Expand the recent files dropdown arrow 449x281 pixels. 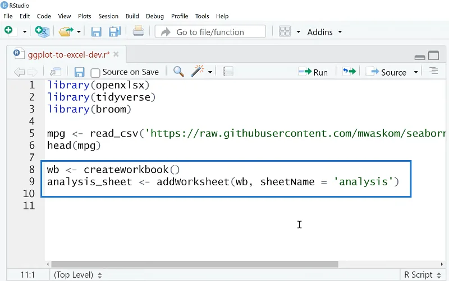click(x=79, y=32)
